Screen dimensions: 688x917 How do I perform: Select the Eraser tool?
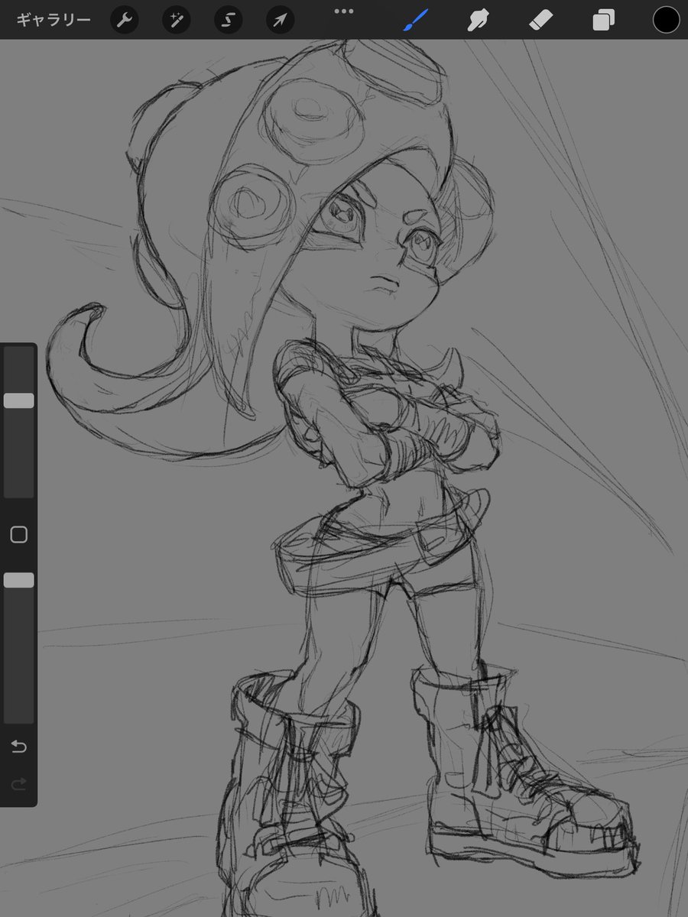click(x=540, y=21)
